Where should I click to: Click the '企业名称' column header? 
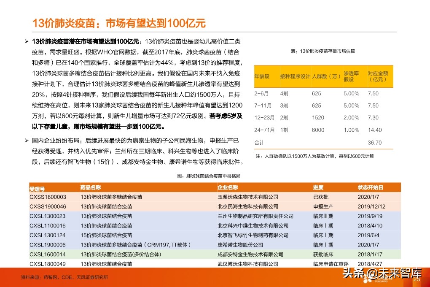(228, 187)
